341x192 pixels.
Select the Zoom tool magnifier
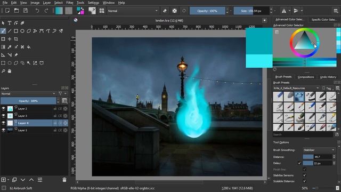click(x=3, y=71)
